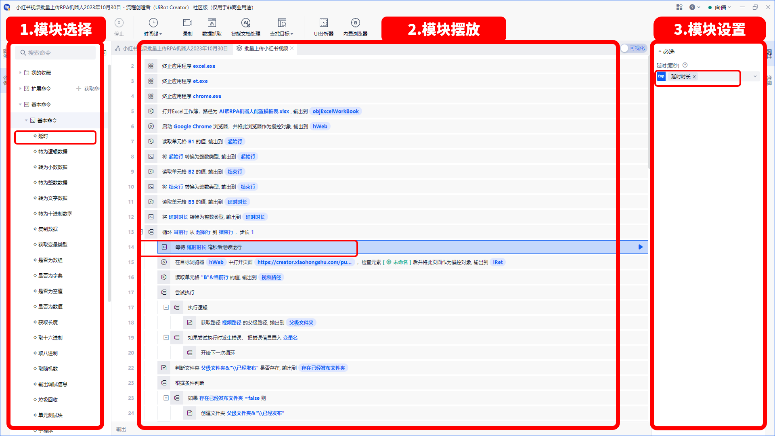775x436 pixels.
Task: Click the 搜索命令 search box
Action: point(56,53)
